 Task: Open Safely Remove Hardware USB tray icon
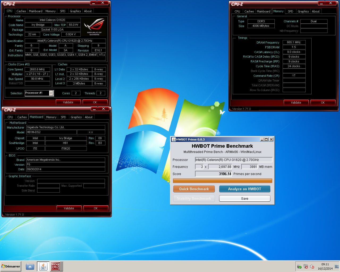point(299,266)
